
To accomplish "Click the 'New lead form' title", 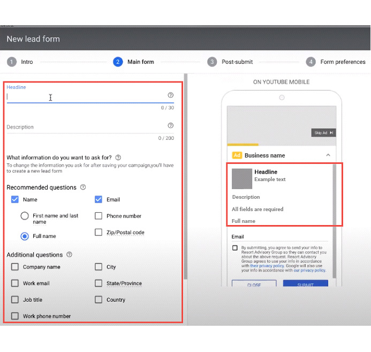I will coord(33,39).
